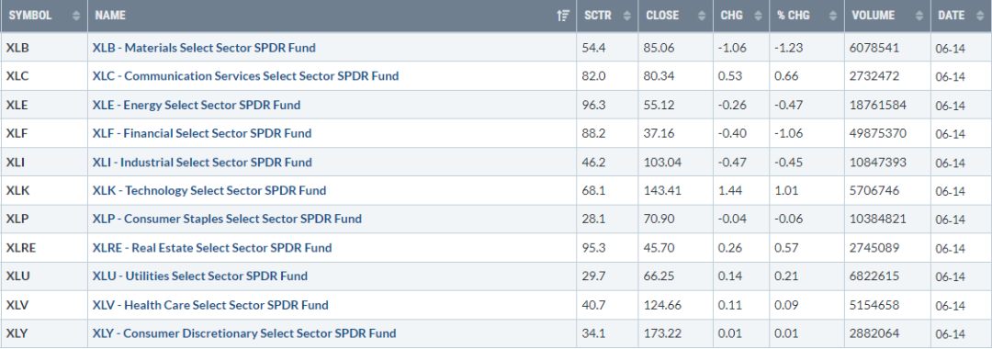This screenshot has height=349, width=992.
Task: Click XLP close value 70.90
Action: 659,219
